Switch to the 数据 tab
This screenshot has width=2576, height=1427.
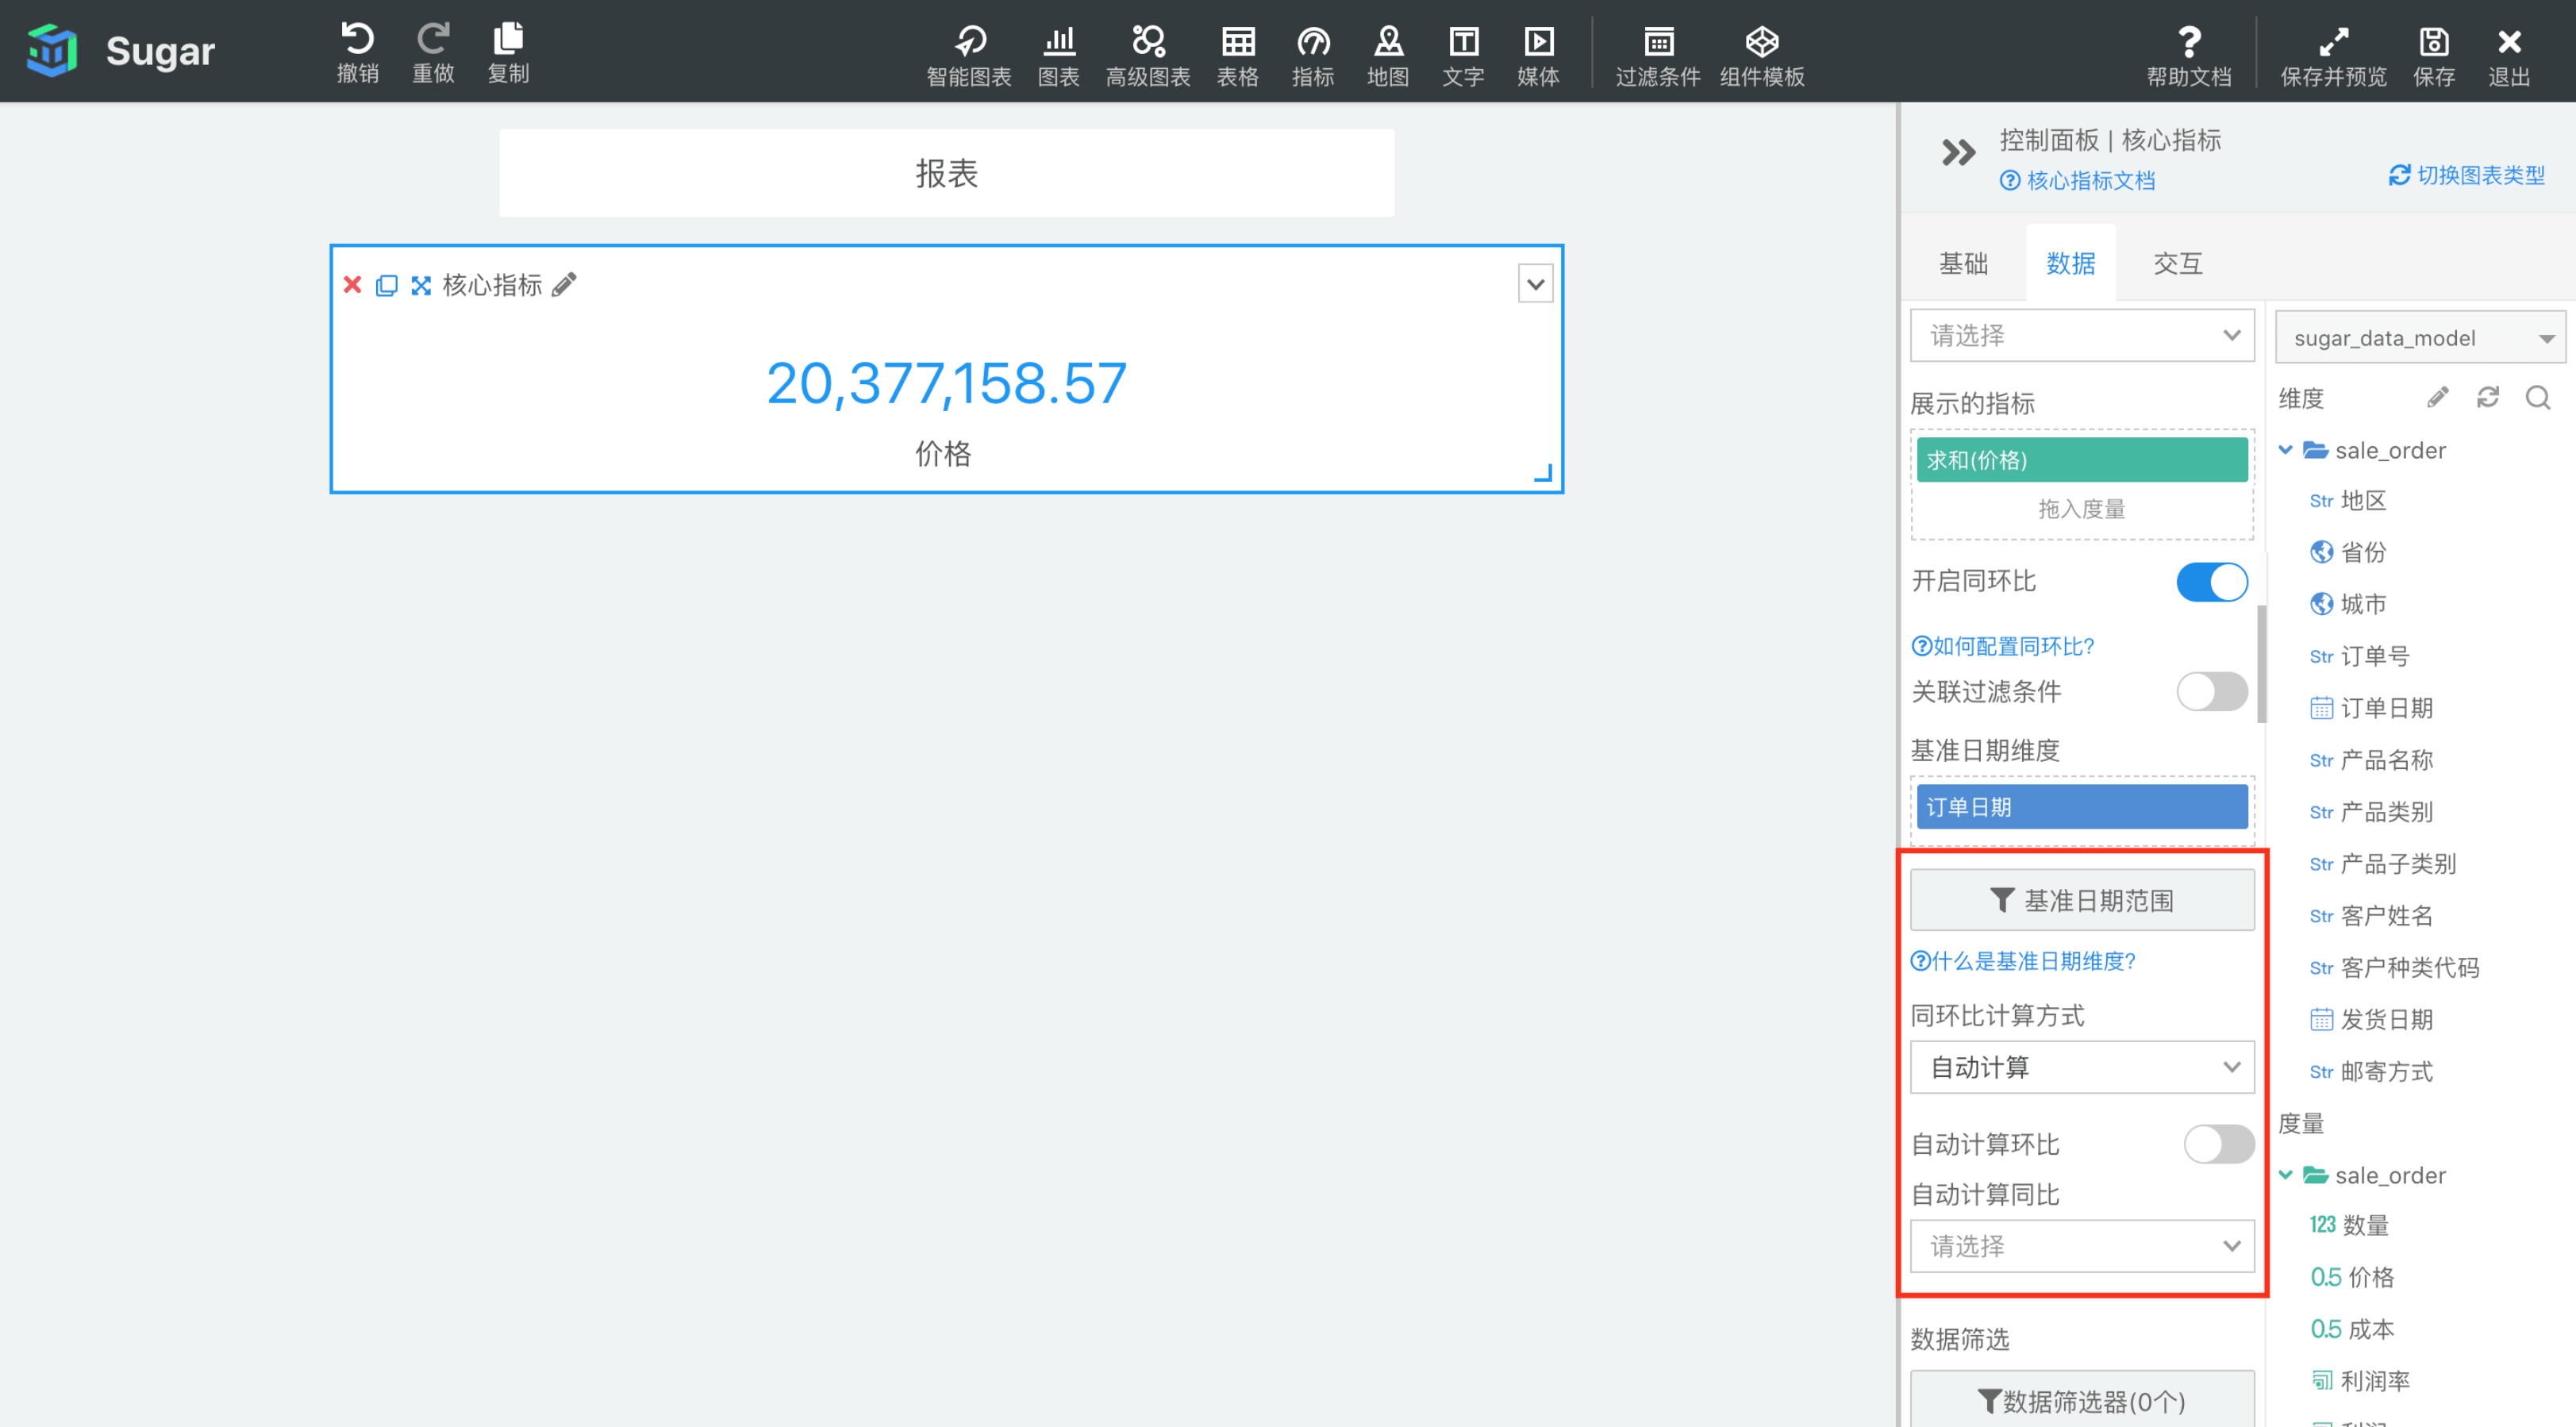pyautogui.click(x=2070, y=263)
